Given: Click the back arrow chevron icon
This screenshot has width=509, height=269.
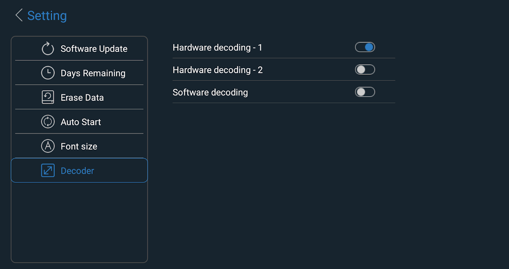Looking at the screenshot, I should pos(19,15).
